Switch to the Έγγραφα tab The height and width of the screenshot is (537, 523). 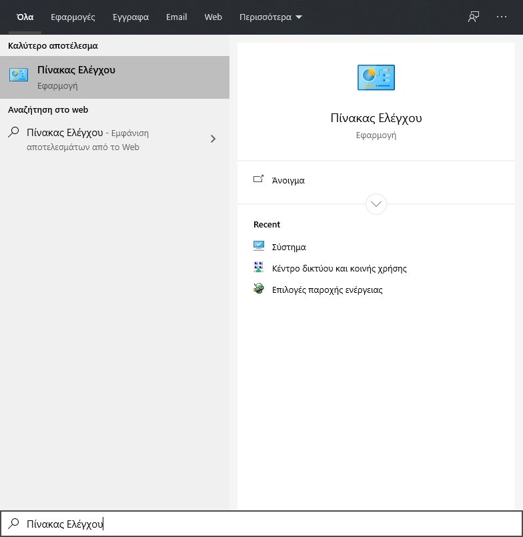[x=131, y=17]
